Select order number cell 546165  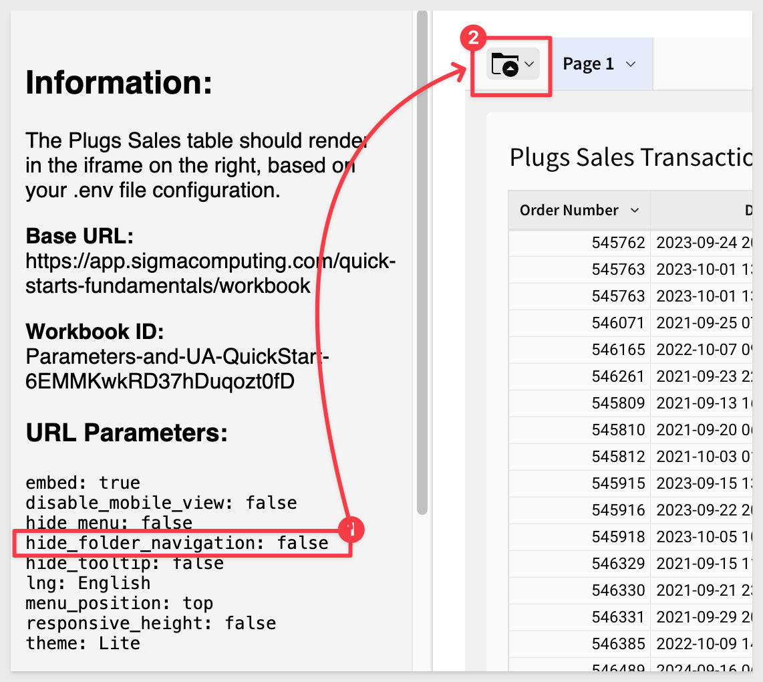579,350
